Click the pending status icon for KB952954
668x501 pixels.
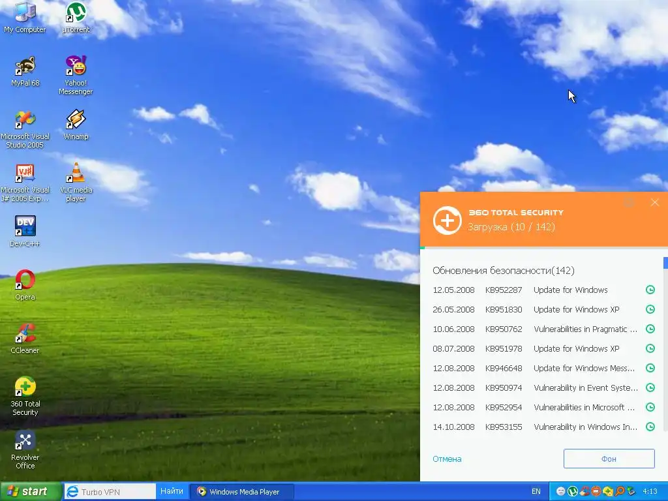click(650, 407)
